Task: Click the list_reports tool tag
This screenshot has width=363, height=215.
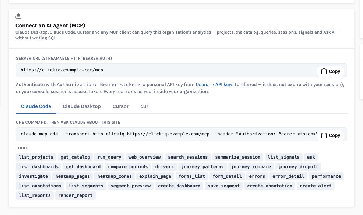Action: [x=35, y=195]
